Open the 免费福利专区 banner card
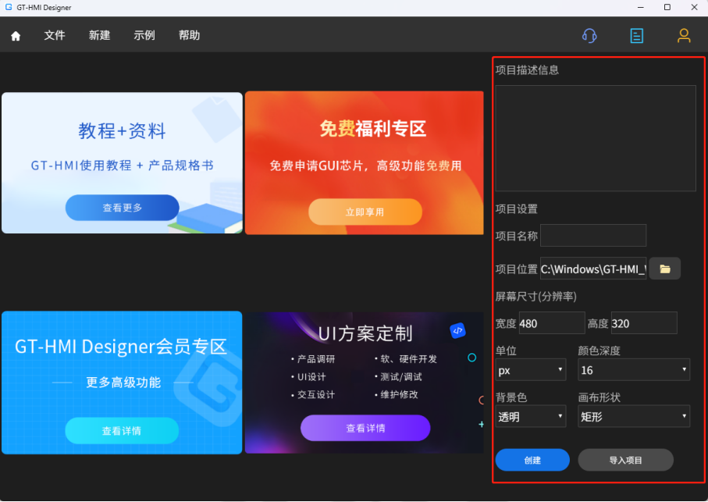708x502 pixels. coord(365,163)
